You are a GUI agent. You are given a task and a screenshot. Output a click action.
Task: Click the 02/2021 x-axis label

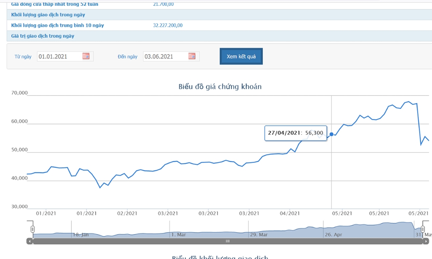[127, 213]
